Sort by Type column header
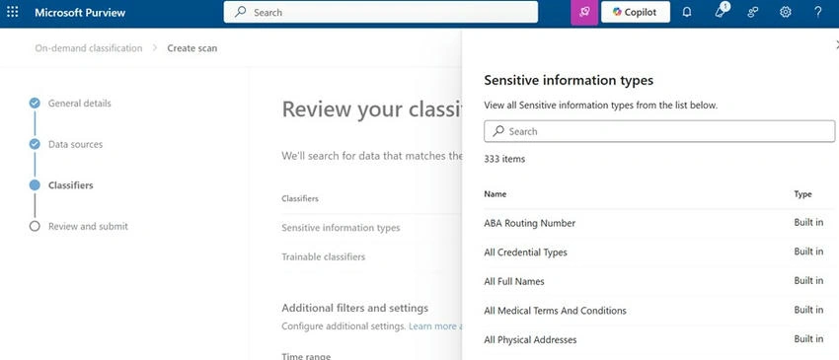The width and height of the screenshot is (839, 360). (802, 194)
